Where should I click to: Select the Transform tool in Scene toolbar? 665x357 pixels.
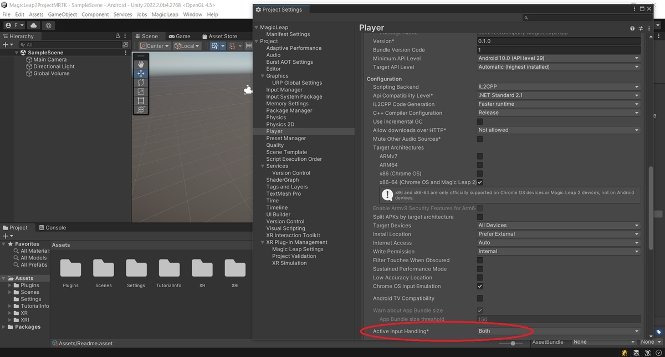point(141,109)
